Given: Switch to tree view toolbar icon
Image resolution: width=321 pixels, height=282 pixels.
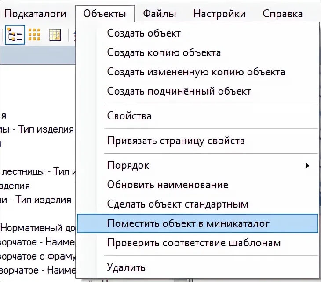Looking at the screenshot, I should [15, 34].
